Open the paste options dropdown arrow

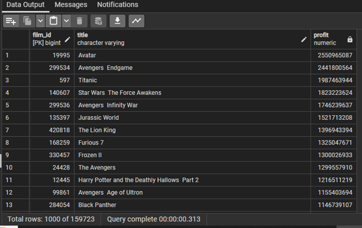67,21
